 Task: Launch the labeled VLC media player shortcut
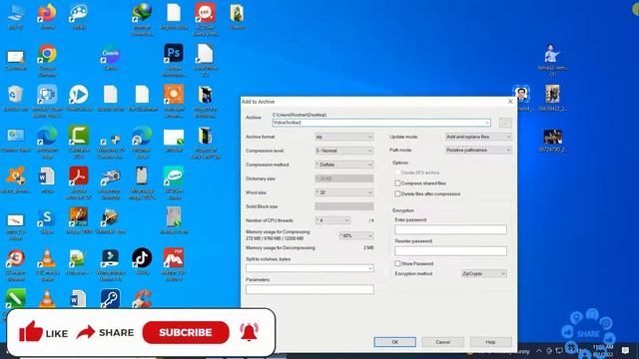click(47, 264)
